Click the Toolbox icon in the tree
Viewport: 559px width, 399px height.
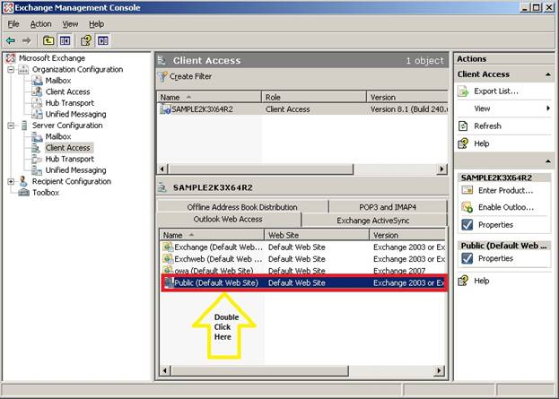(x=23, y=193)
